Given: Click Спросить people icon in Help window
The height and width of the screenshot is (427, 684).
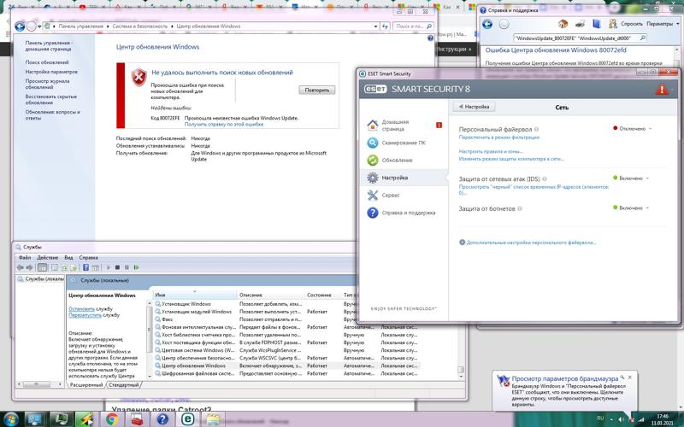Looking at the screenshot, I should click(x=613, y=24).
